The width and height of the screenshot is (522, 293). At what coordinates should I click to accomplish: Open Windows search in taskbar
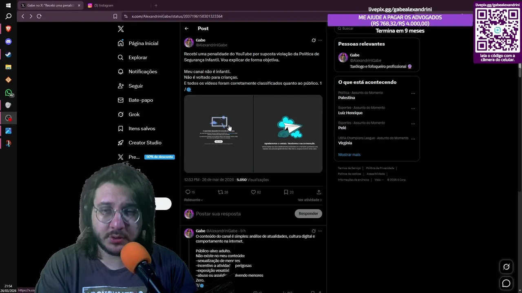[8, 16]
